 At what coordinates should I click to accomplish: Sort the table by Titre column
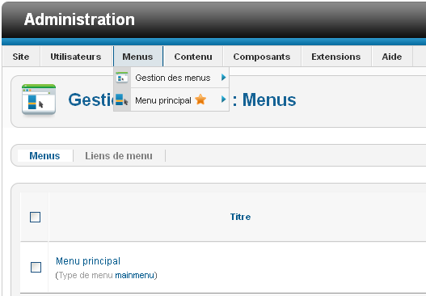pyautogui.click(x=240, y=217)
